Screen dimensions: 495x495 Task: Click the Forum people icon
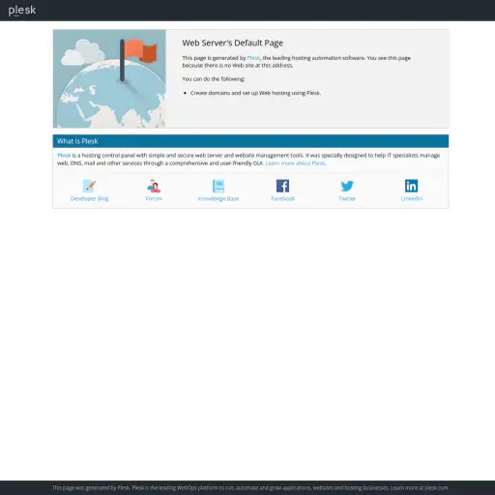(x=154, y=186)
